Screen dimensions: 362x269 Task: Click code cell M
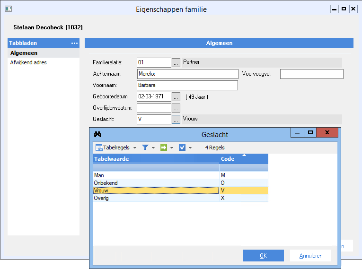point(244,175)
